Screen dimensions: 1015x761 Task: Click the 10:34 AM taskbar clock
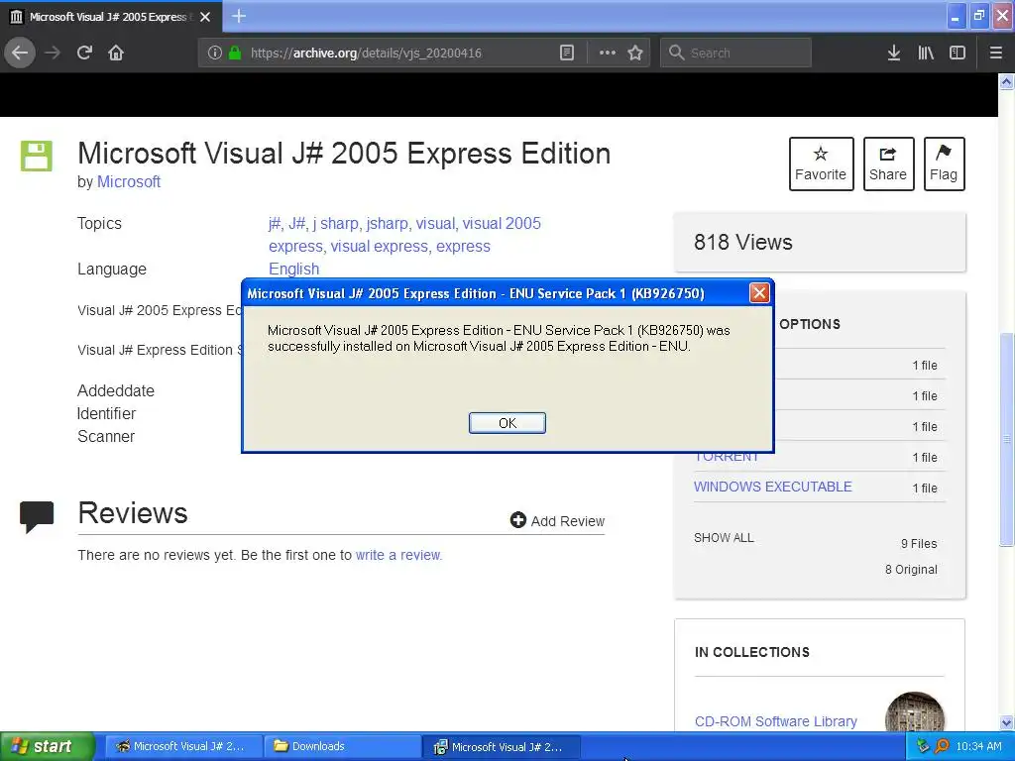click(x=978, y=746)
